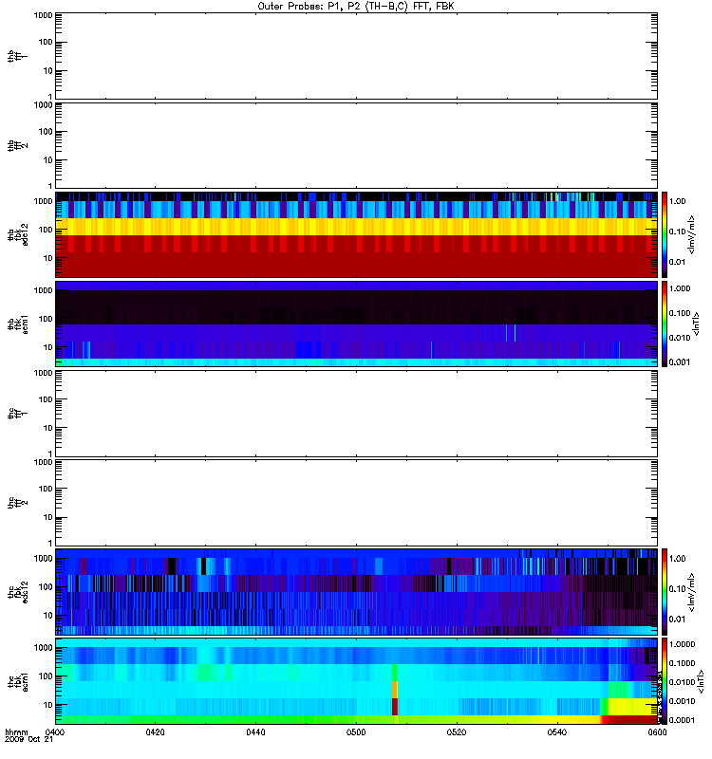Click the "<|mV/m|>" unit label beside thb edc12 colorbar
The width and height of the screenshot is (712, 759).
click(x=692, y=234)
